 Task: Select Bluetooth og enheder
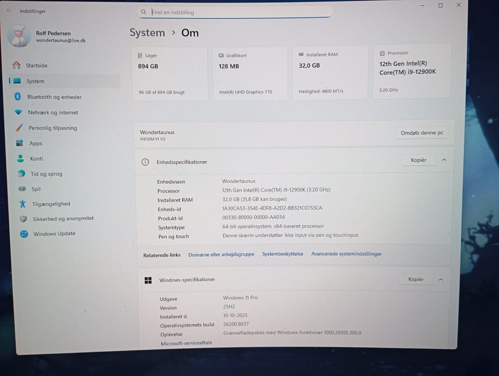coord(64,96)
